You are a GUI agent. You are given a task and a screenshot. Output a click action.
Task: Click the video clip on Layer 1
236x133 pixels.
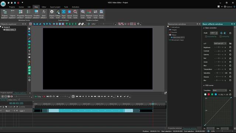[93, 111]
